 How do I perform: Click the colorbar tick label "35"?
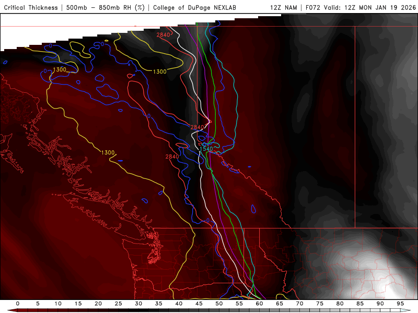159,304
